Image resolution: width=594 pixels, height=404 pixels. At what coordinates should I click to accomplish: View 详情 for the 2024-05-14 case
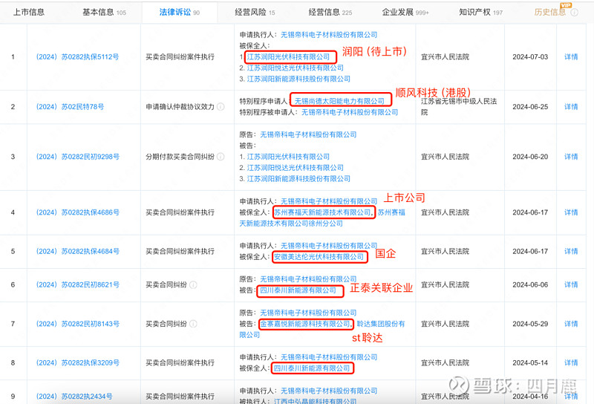pyautogui.click(x=571, y=362)
